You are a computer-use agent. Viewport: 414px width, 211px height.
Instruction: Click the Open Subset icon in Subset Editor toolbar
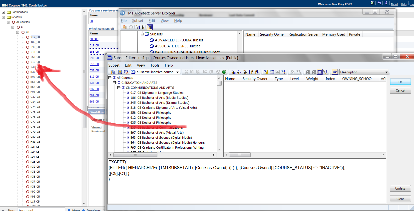(113, 72)
